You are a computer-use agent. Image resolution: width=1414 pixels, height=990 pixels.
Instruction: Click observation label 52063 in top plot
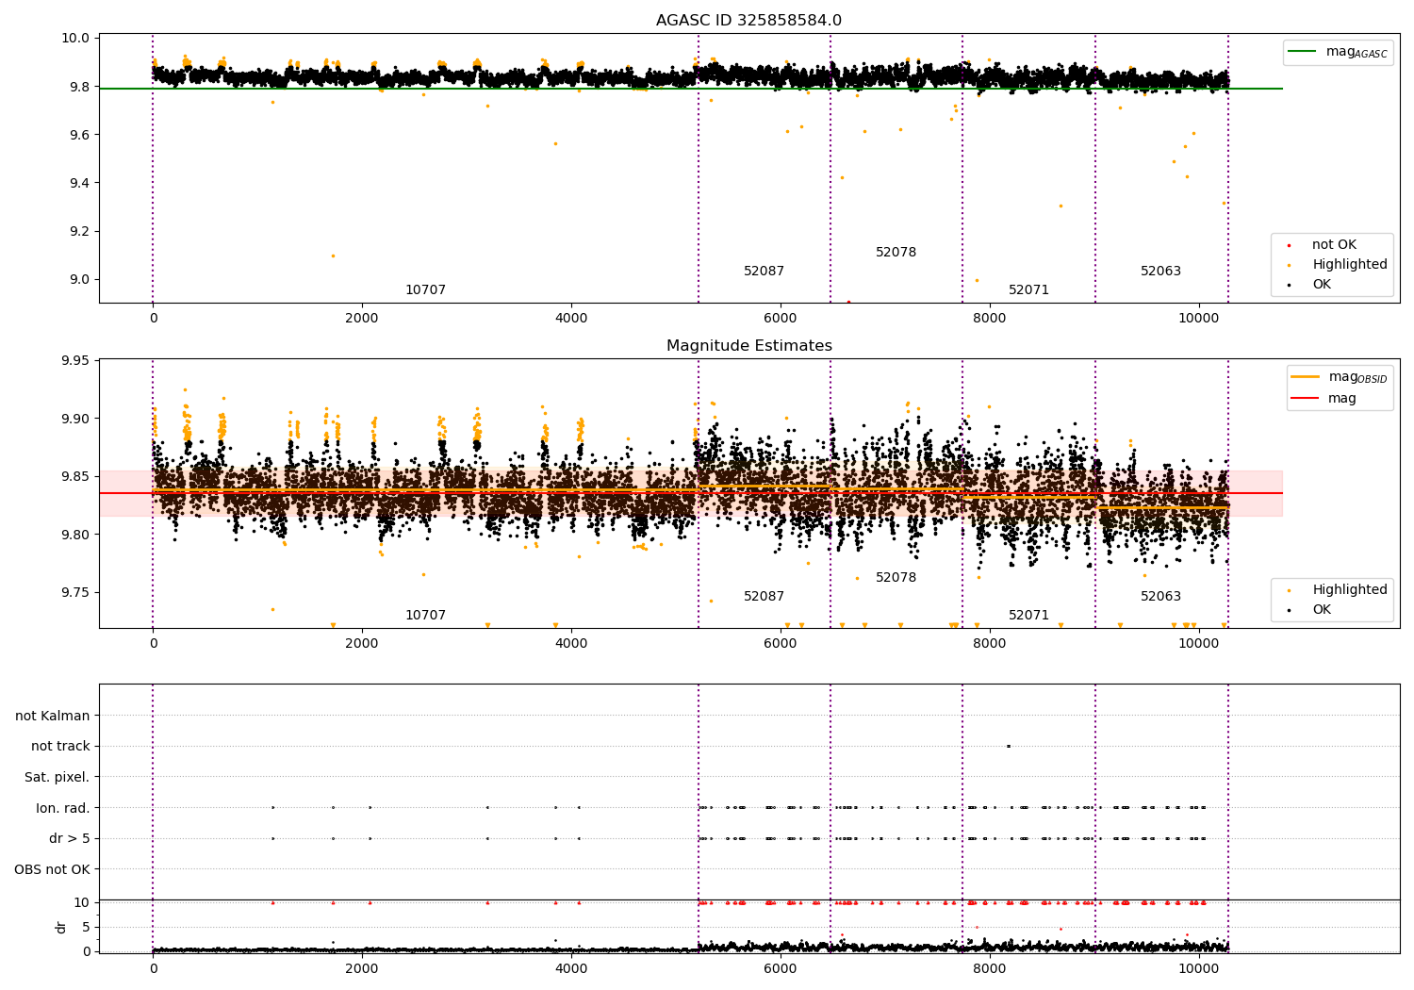coord(1160,272)
